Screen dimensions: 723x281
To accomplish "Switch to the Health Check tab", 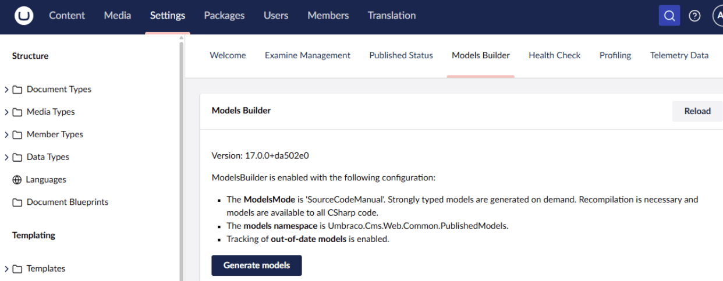I will pos(555,55).
